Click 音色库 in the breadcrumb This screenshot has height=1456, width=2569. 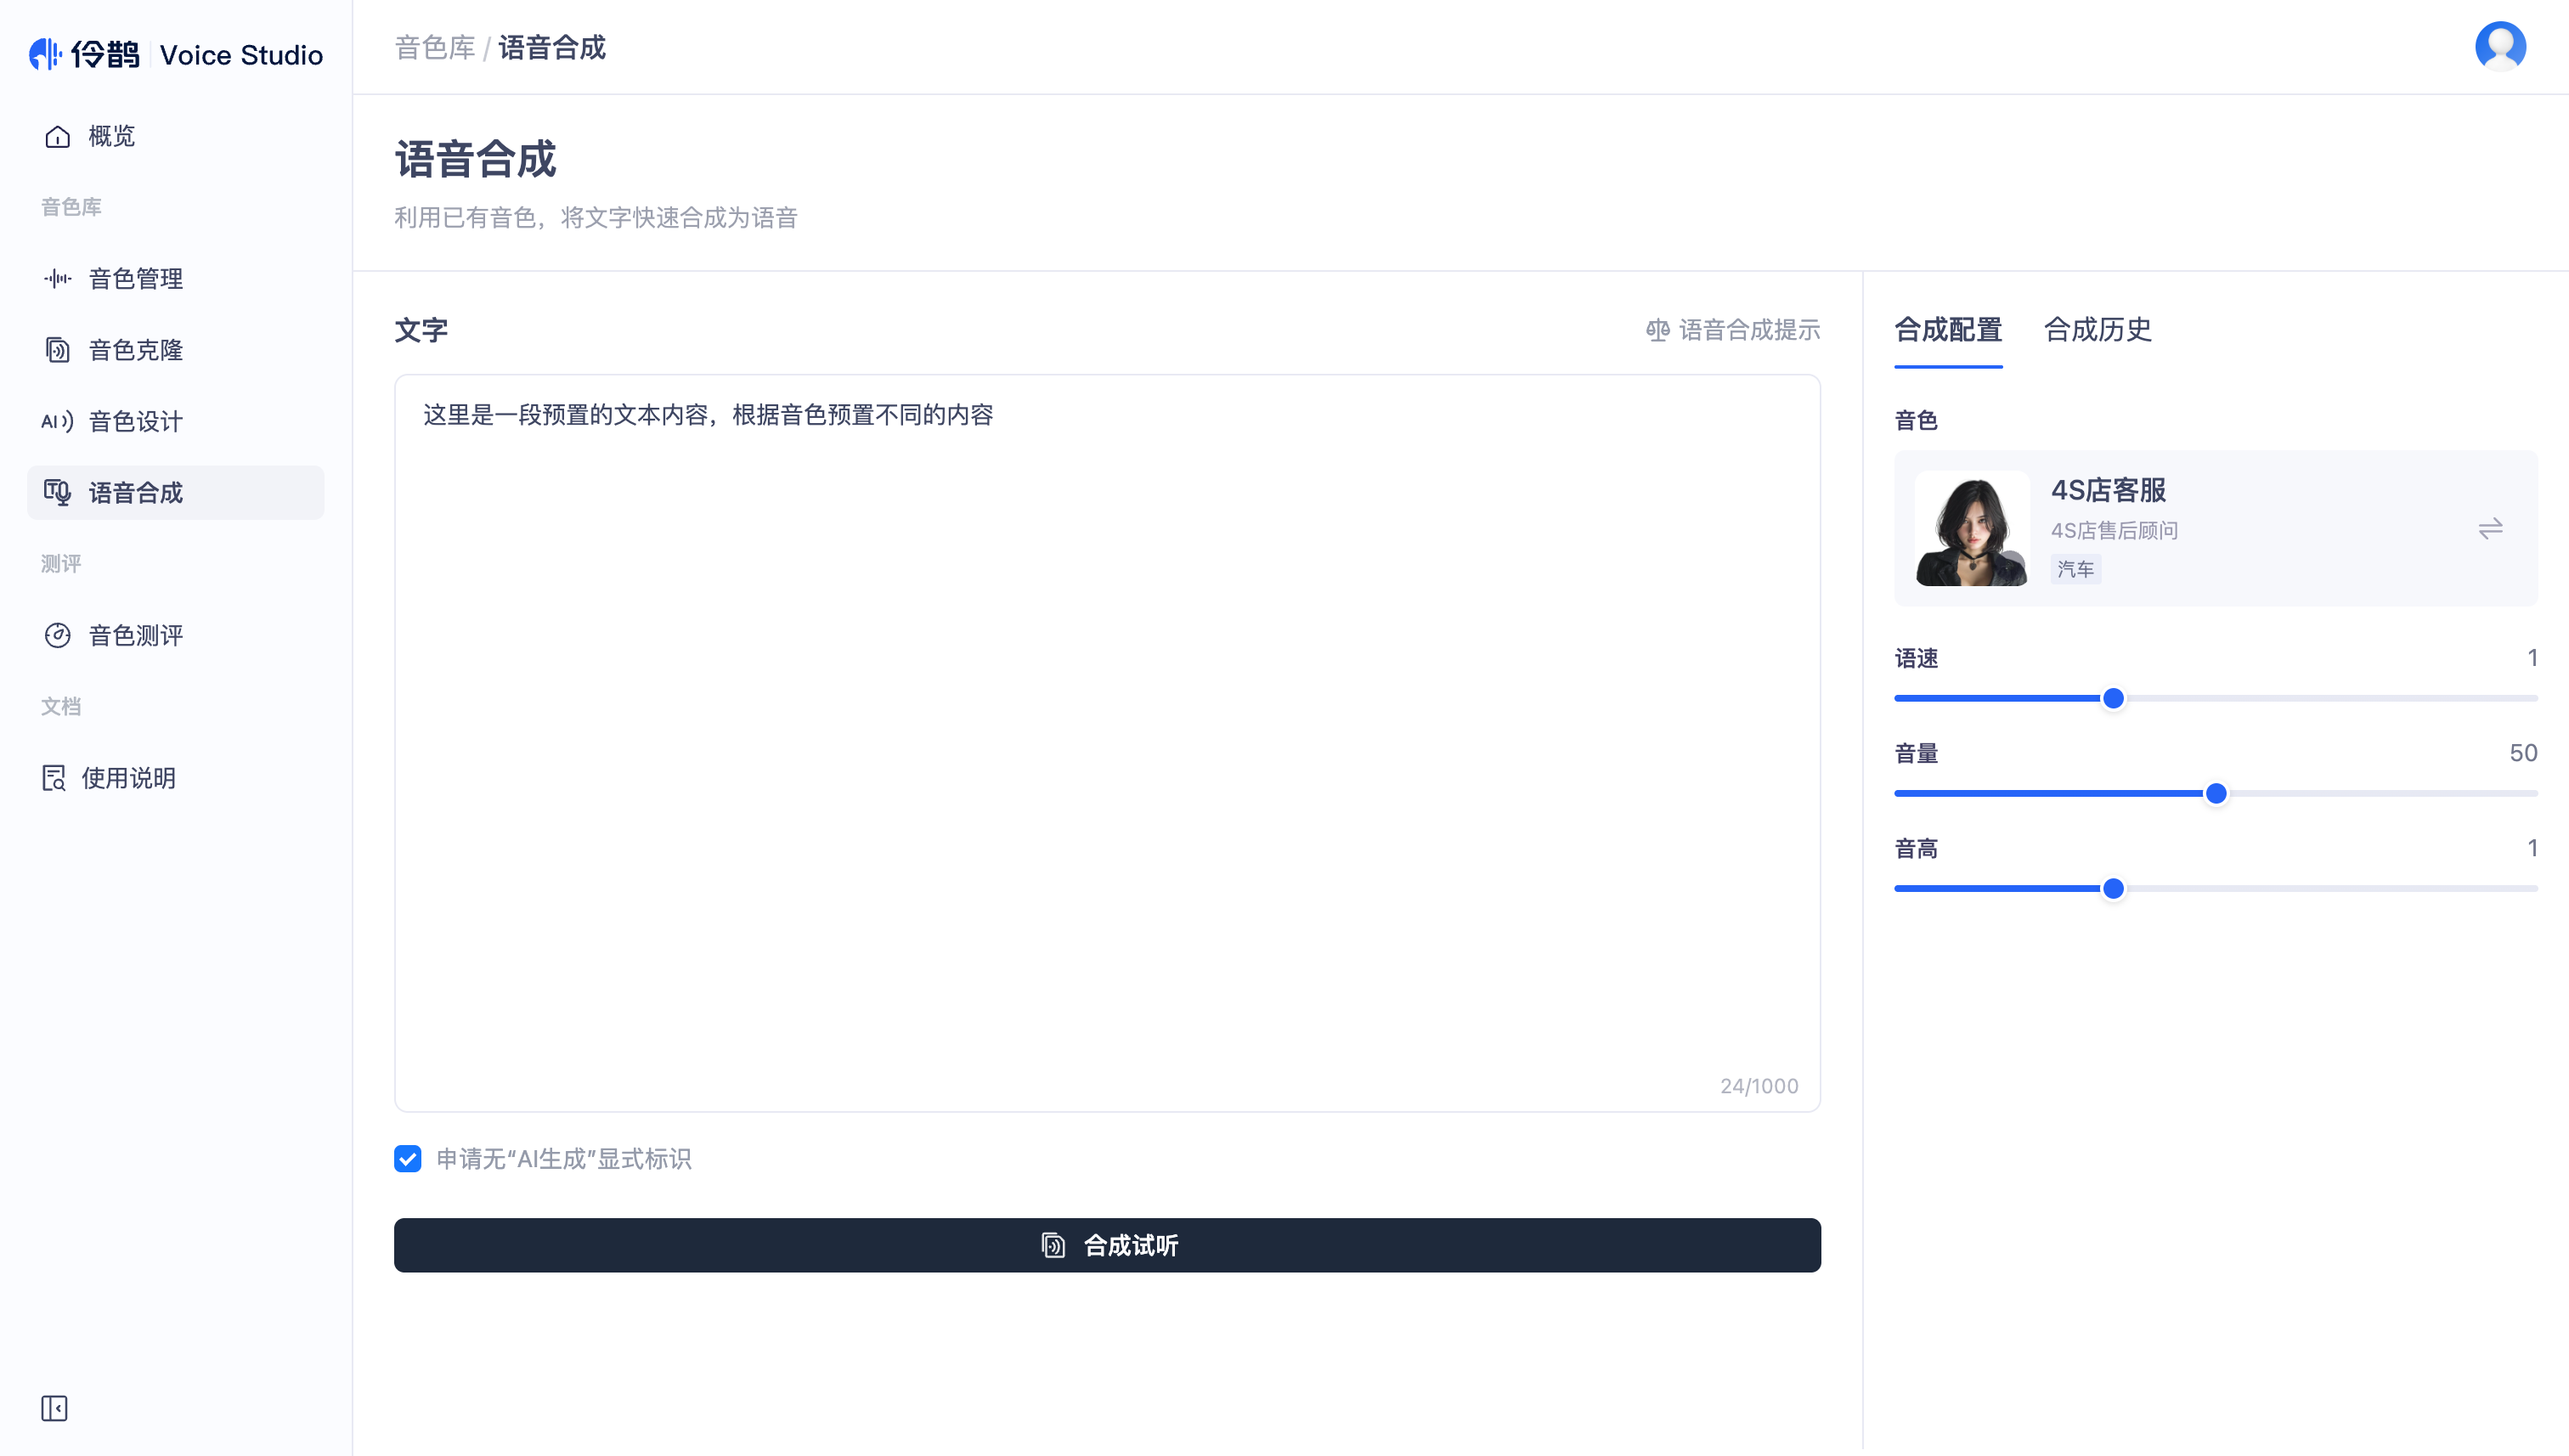(435, 47)
